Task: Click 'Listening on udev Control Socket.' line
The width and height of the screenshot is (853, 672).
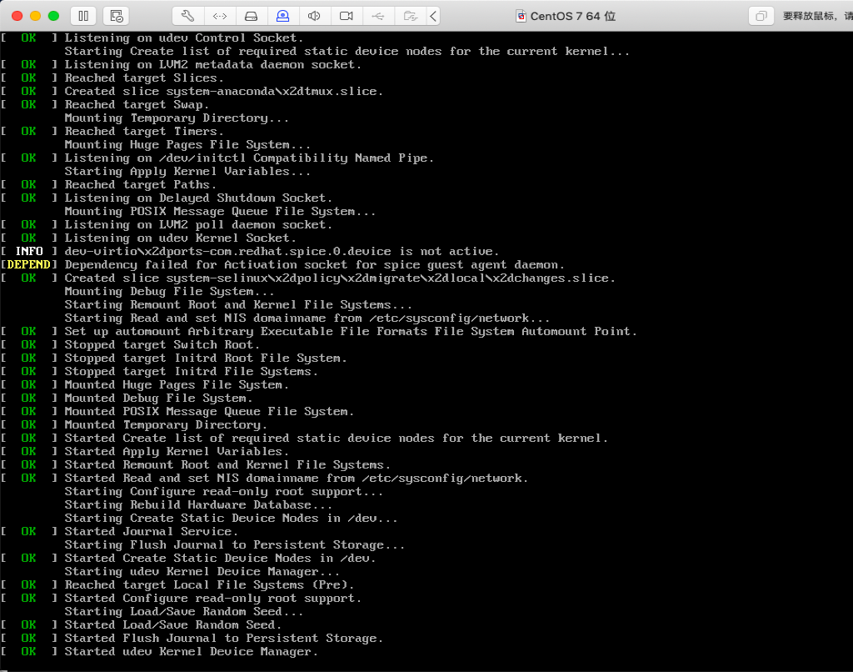Action: pyautogui.click(x=183, y=38)
